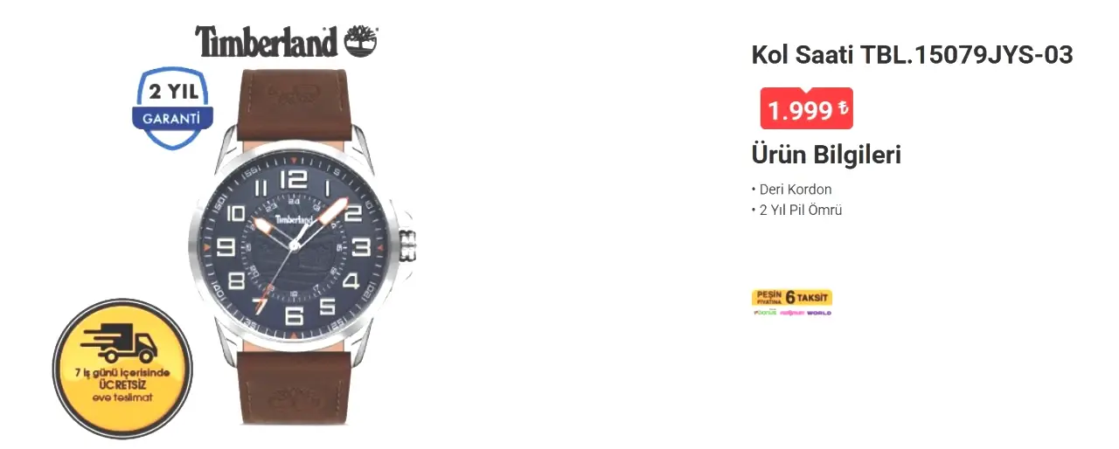Click the Peşin Fiyatına 6 Taksit badge

[792, 297]
